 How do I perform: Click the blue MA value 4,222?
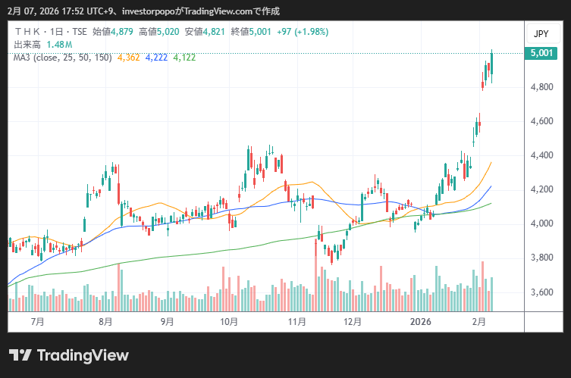tap(156, 58)
